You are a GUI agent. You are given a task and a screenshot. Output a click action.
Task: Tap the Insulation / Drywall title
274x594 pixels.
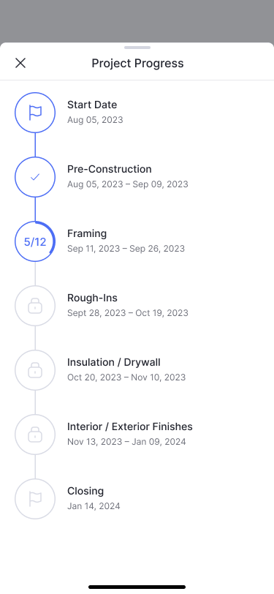114,362
